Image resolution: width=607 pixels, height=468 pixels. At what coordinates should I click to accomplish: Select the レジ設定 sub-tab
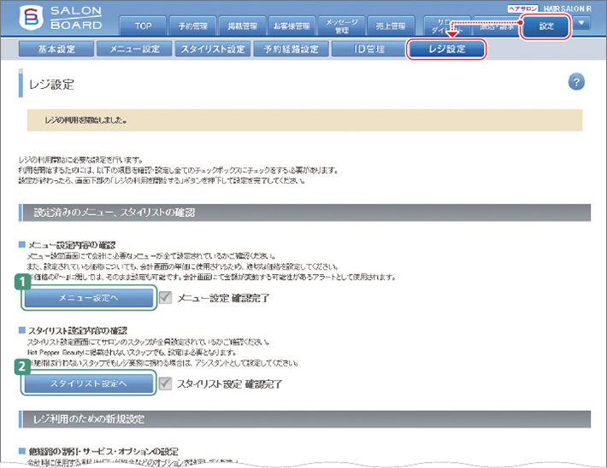[x=446, y=49]
